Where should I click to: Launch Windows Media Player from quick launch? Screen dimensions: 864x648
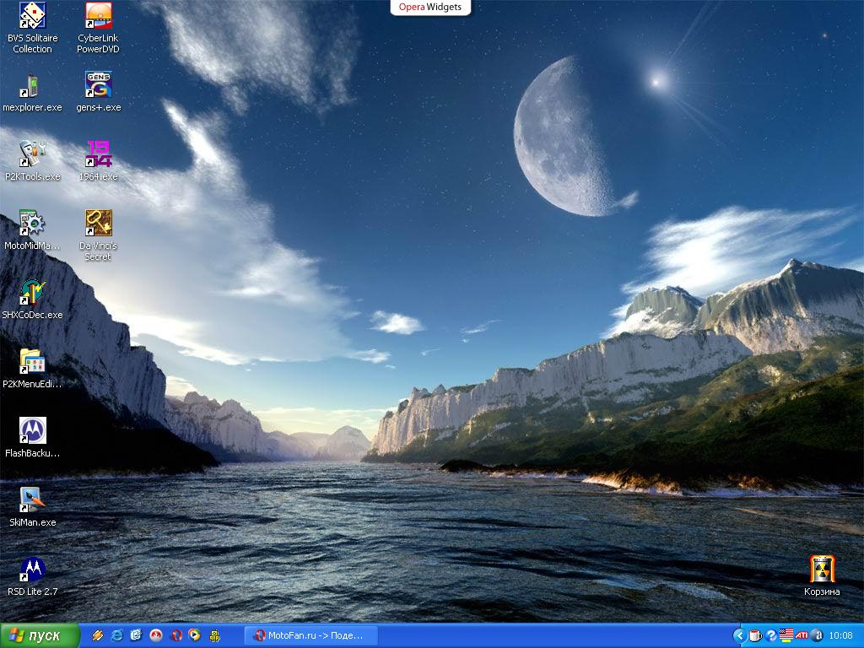[195, 635]
